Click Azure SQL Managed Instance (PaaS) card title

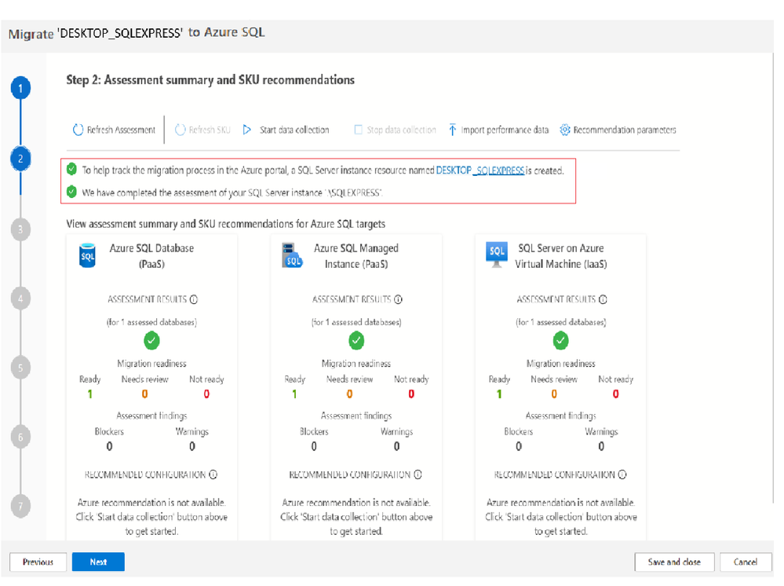tap(356, 256)
